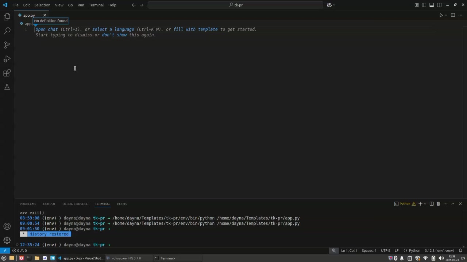This screenshot has width=467, height=262.
Task: Open the Search view in activity bar
Action: 7,31
